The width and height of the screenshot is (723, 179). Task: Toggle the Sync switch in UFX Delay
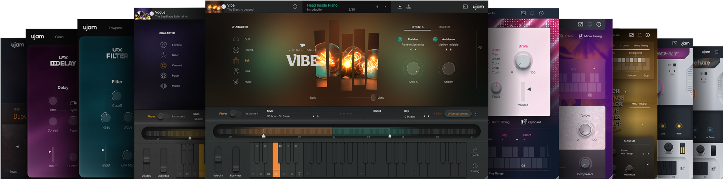tap(73, 103)
